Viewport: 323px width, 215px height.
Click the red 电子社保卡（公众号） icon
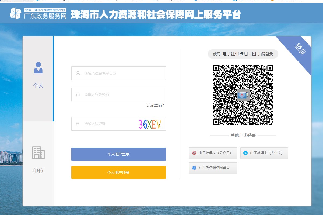tap(194, 153)
